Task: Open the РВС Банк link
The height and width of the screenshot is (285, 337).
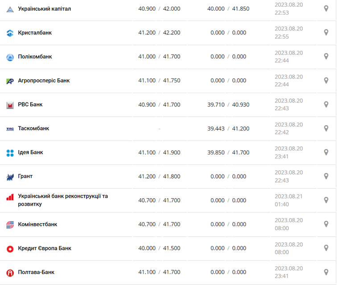Action: click(x=30, y=105)
